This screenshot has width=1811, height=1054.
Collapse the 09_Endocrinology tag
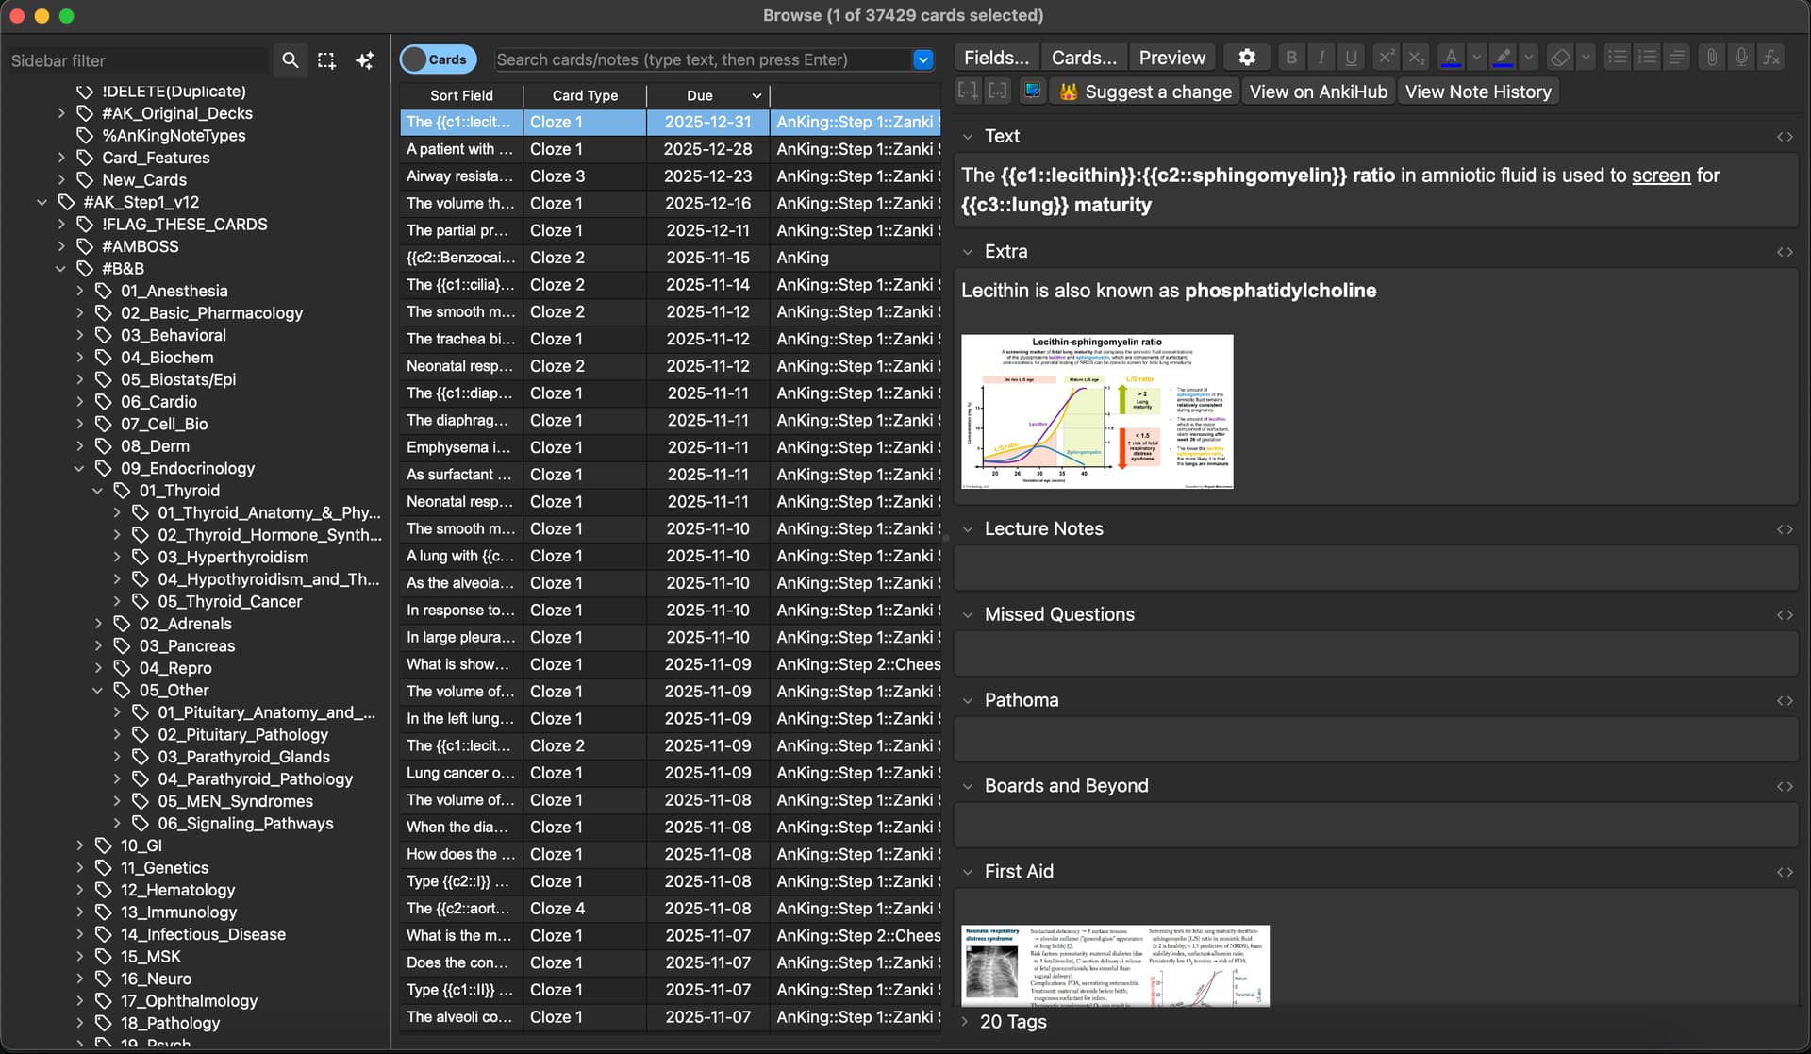pyautogui.click(x=79, y=469)
